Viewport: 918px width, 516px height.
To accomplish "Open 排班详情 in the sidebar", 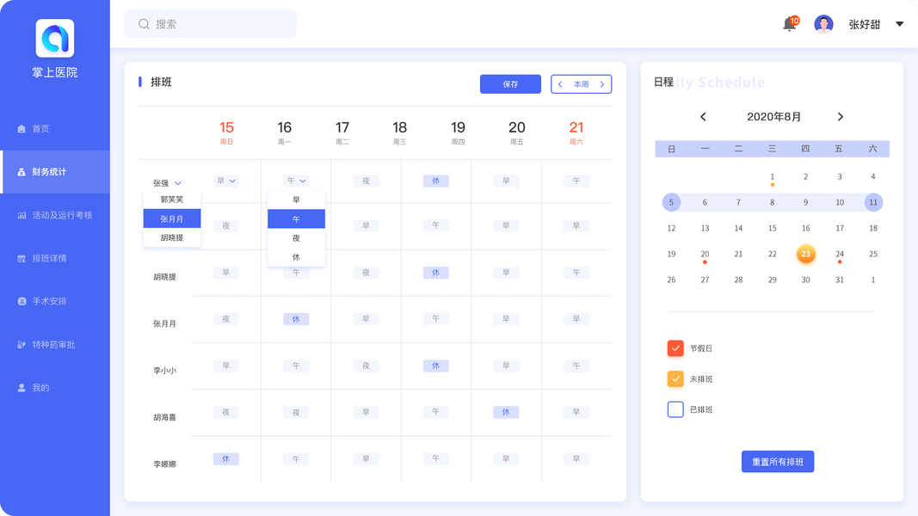I will tap(49, 258).
